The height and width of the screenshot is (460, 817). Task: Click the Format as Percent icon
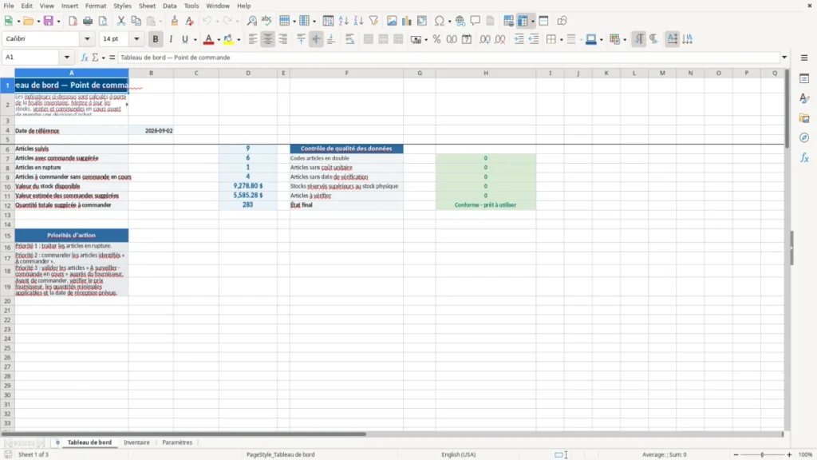436,39
